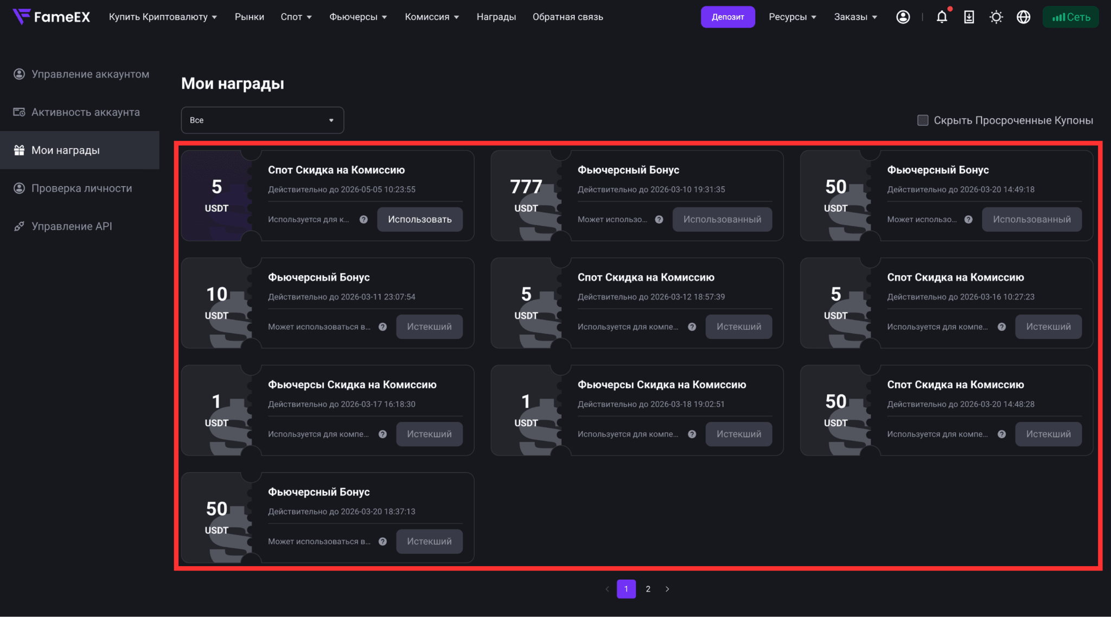Open info tooltip for the coupon valid until 2026-03-12
Viewport: 1111px width, 617px height.
click(692, 327)
